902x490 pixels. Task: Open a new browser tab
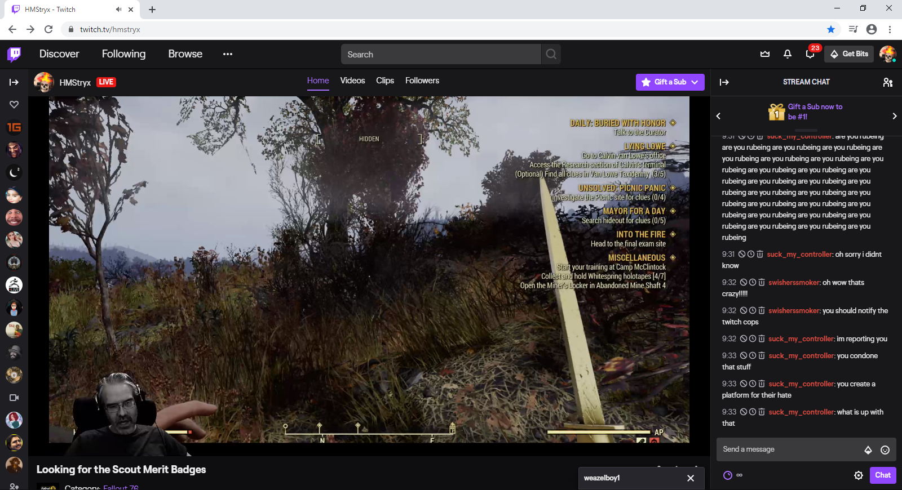coord(152,10)
